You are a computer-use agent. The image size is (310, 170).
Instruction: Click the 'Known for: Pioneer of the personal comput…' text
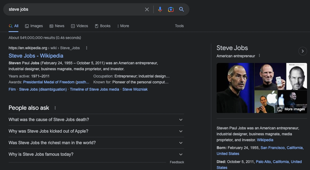(x=131, y=82)
